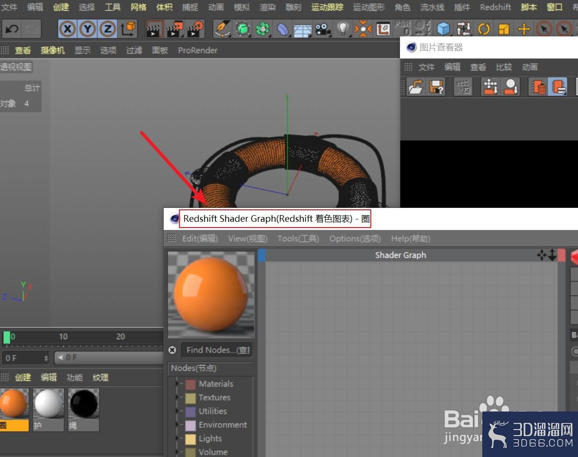This screenshot has width=578, height=457.
Task: Open material manager 纹理 menu
Action: click(100, 377)
